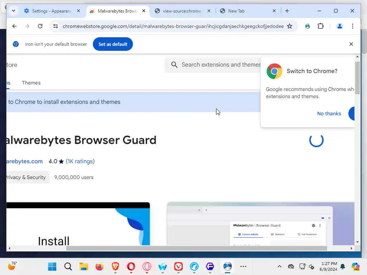
Task: Launch Brave browser from the taskbar
Action: (115, 266)
